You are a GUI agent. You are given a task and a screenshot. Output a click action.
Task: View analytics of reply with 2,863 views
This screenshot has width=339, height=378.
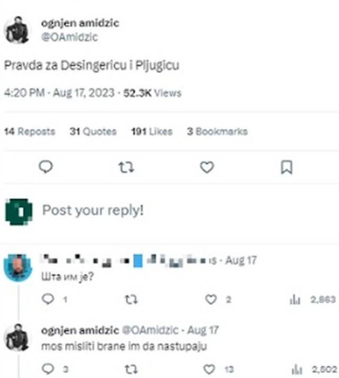(295, 300)
